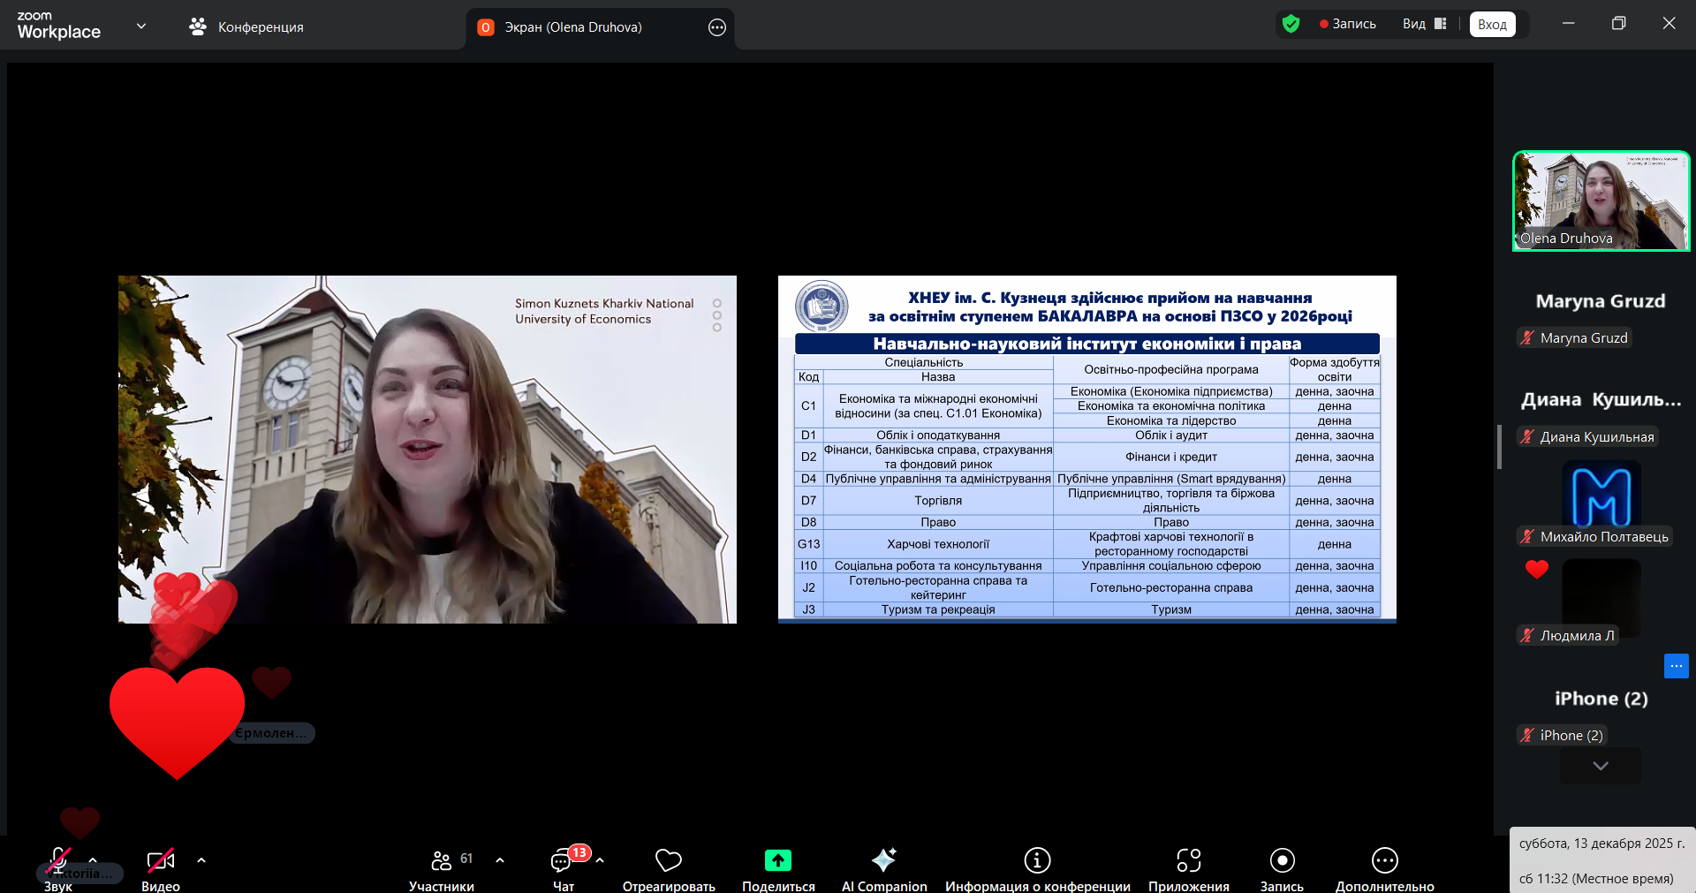Open the Participants panel icon

pyautogui.click(x=442, y=860)
